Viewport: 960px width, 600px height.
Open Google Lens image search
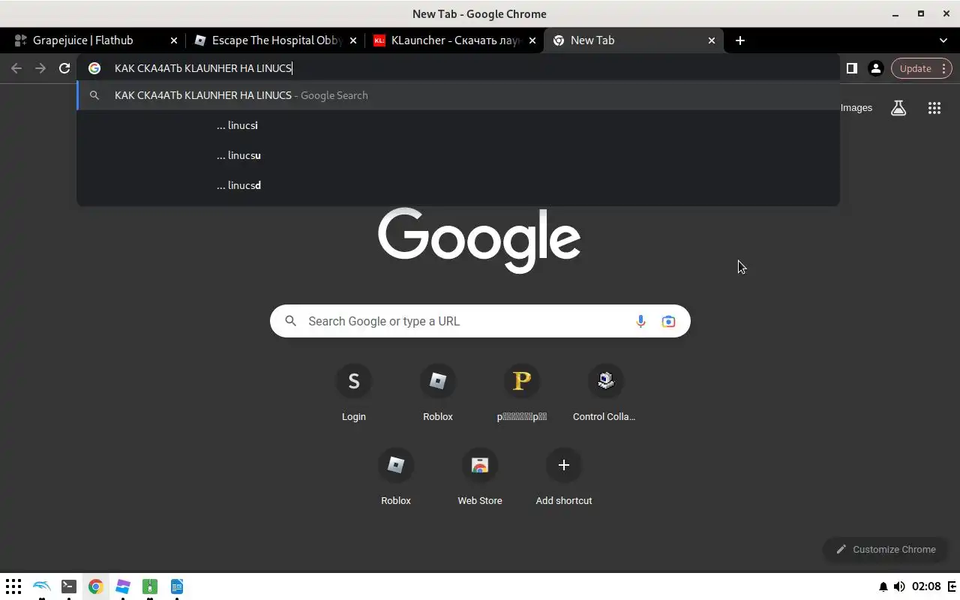tap(668, 321)
